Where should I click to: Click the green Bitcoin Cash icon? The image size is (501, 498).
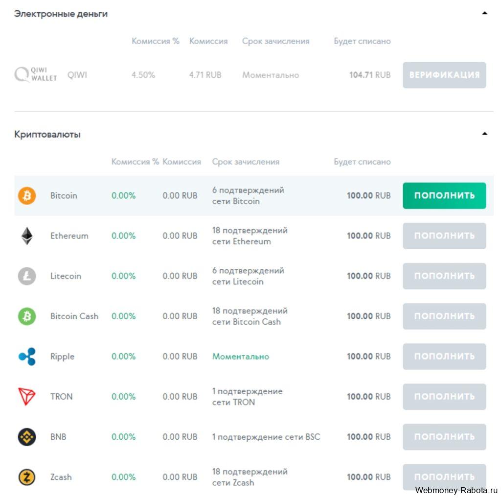click(x=27, y=316)
